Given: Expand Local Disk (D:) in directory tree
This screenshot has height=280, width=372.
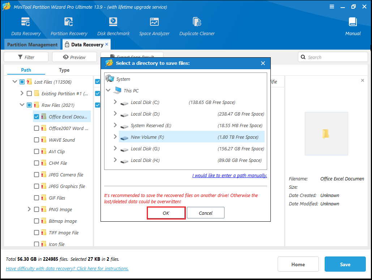Looking at the screenshot, I should [x=115, y=114].
